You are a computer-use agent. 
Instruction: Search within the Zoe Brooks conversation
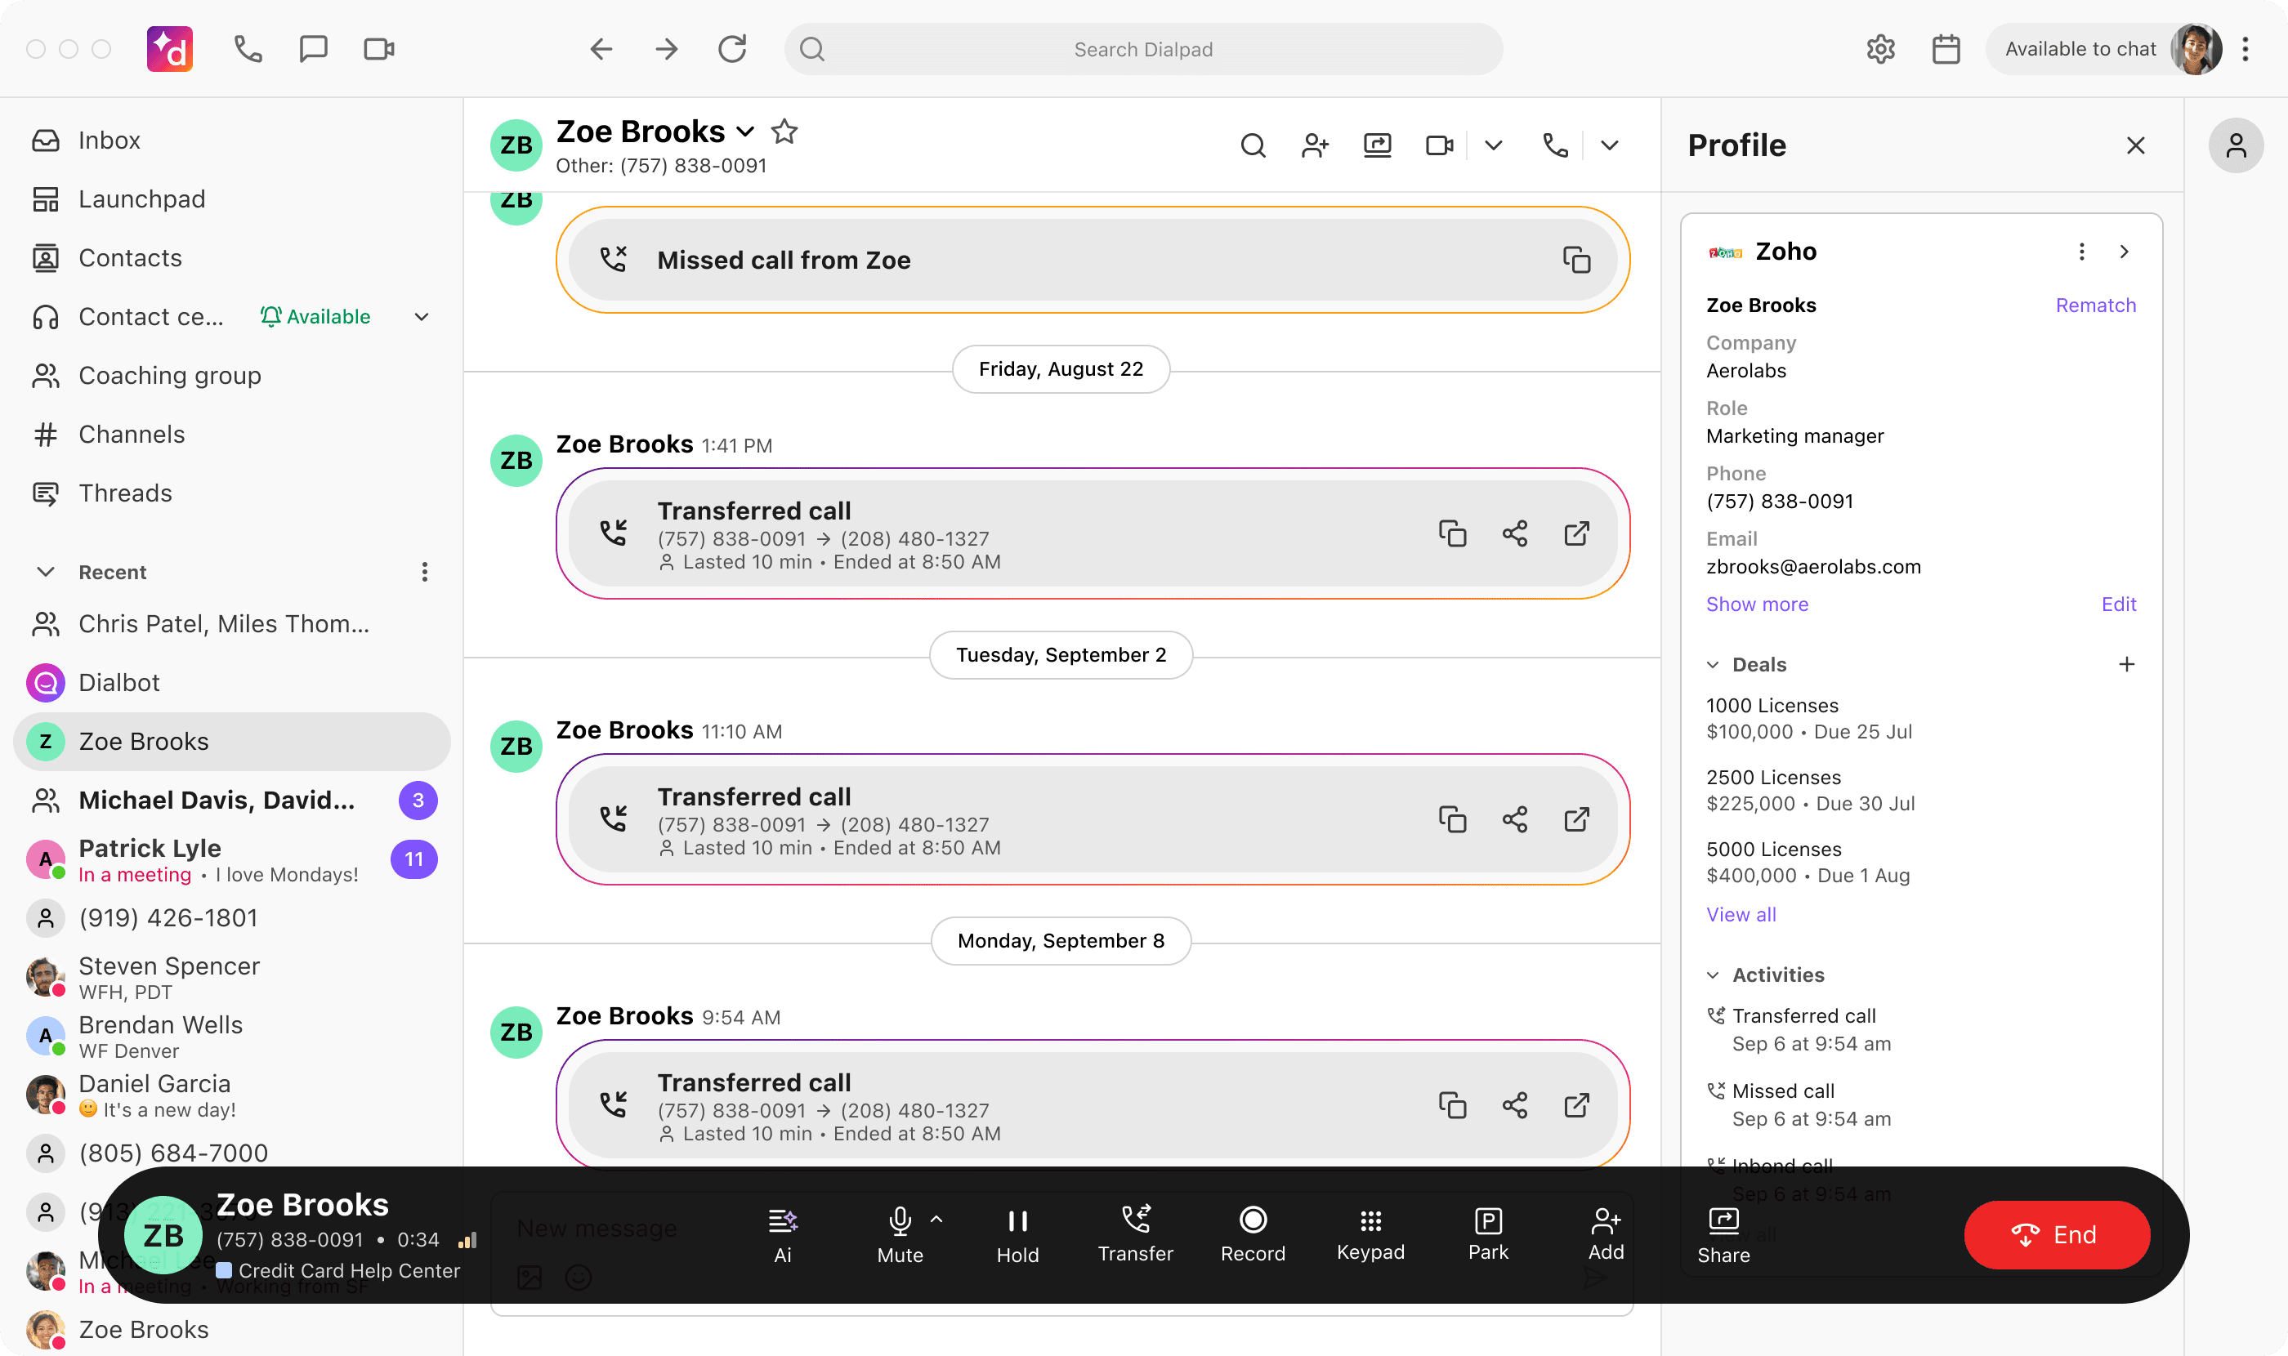1253,145
